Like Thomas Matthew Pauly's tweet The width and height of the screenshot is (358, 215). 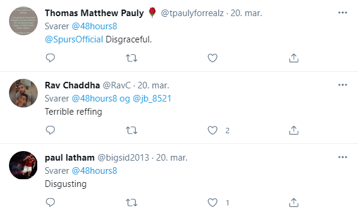tap(212, 58)
